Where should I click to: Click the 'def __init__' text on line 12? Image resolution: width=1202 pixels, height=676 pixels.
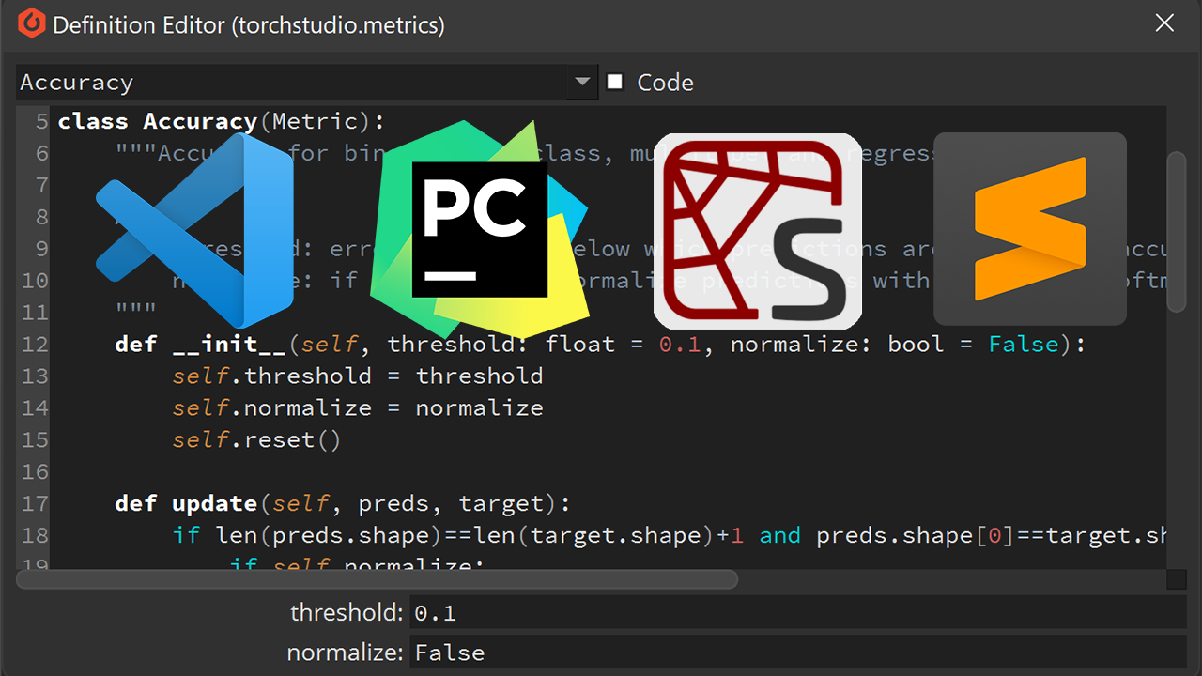point(201,344)
